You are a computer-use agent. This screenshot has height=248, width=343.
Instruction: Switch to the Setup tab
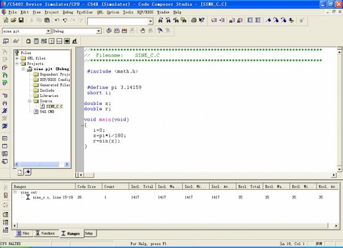point(89,233)
